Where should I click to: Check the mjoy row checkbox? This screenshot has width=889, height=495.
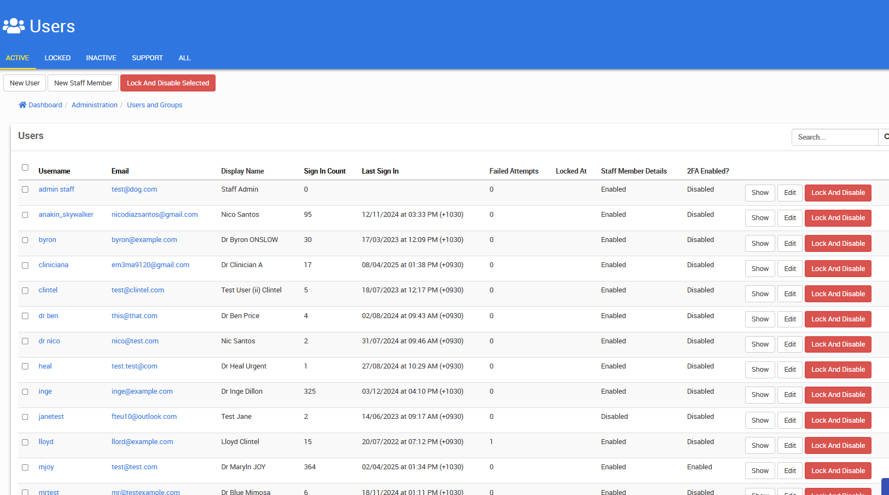point(25,467)
